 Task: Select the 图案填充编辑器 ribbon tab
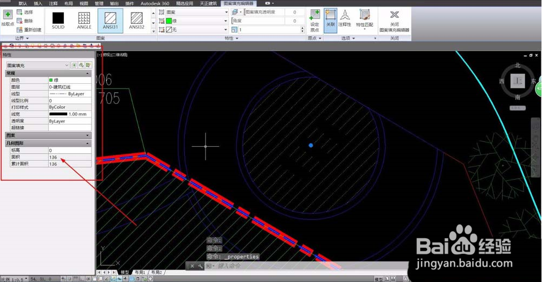(238, 3)
